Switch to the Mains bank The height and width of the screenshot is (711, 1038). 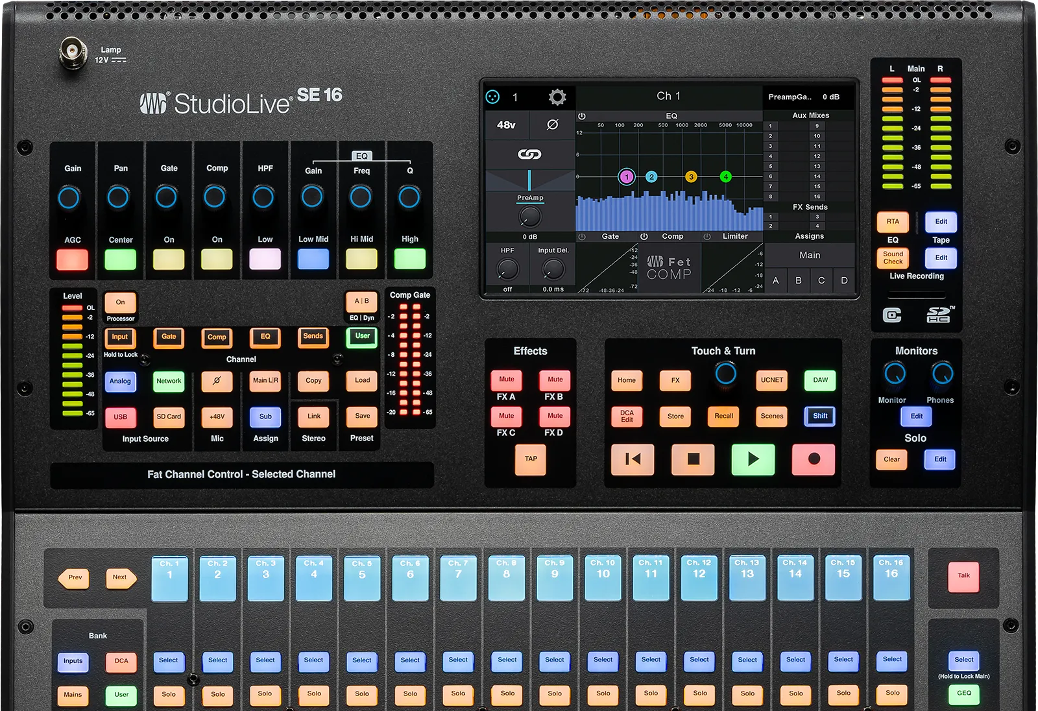click(x=73, y=695)
